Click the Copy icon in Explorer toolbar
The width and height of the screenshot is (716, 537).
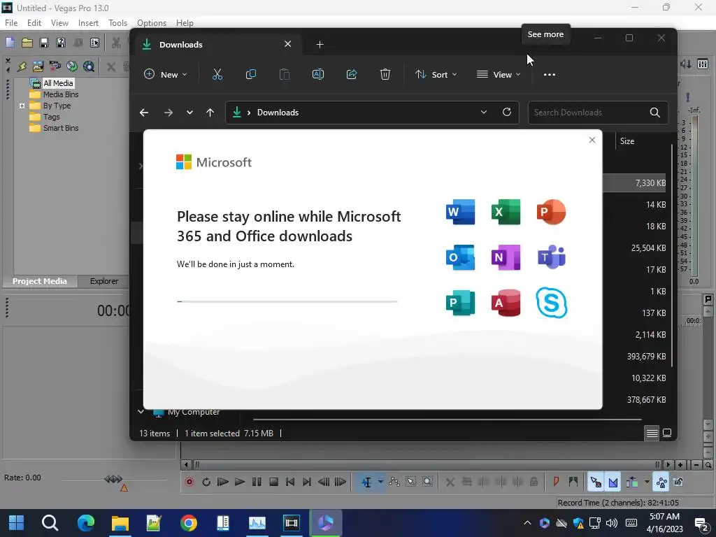pyautogui.click(x=251, y=74)
